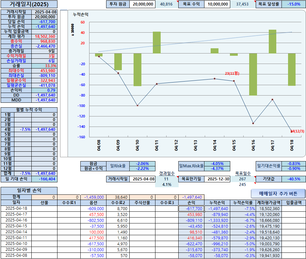Select the 2025-04-08 option cell -57,500
The height and width of the screenshot is (259, 306).
pos(93,255)
